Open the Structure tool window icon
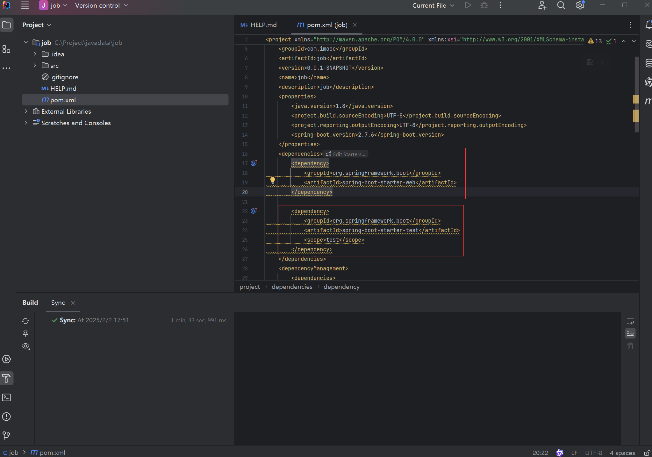652x457 pixels. 6,49
